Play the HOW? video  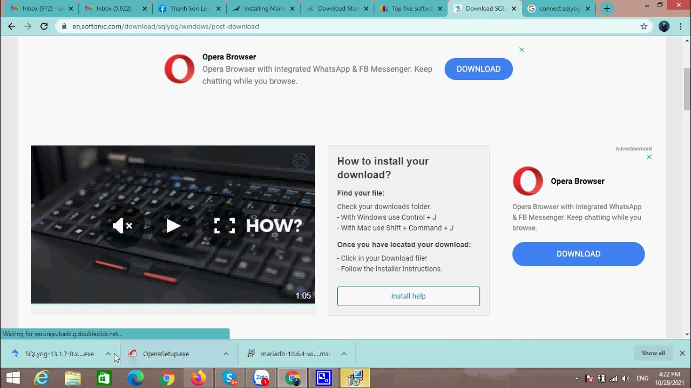(173, 226)
